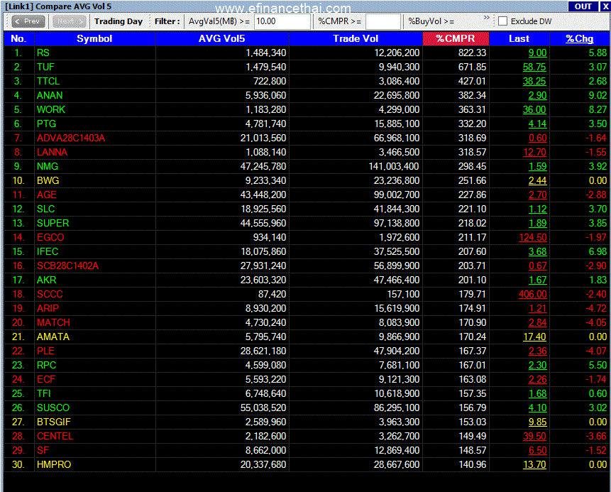Select the PTG symbol
Image resolution: width=611 pixels, height=492 pixels.
[x=46, y=124]
